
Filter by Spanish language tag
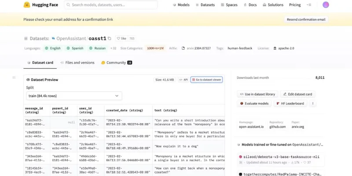coord(75,48)
